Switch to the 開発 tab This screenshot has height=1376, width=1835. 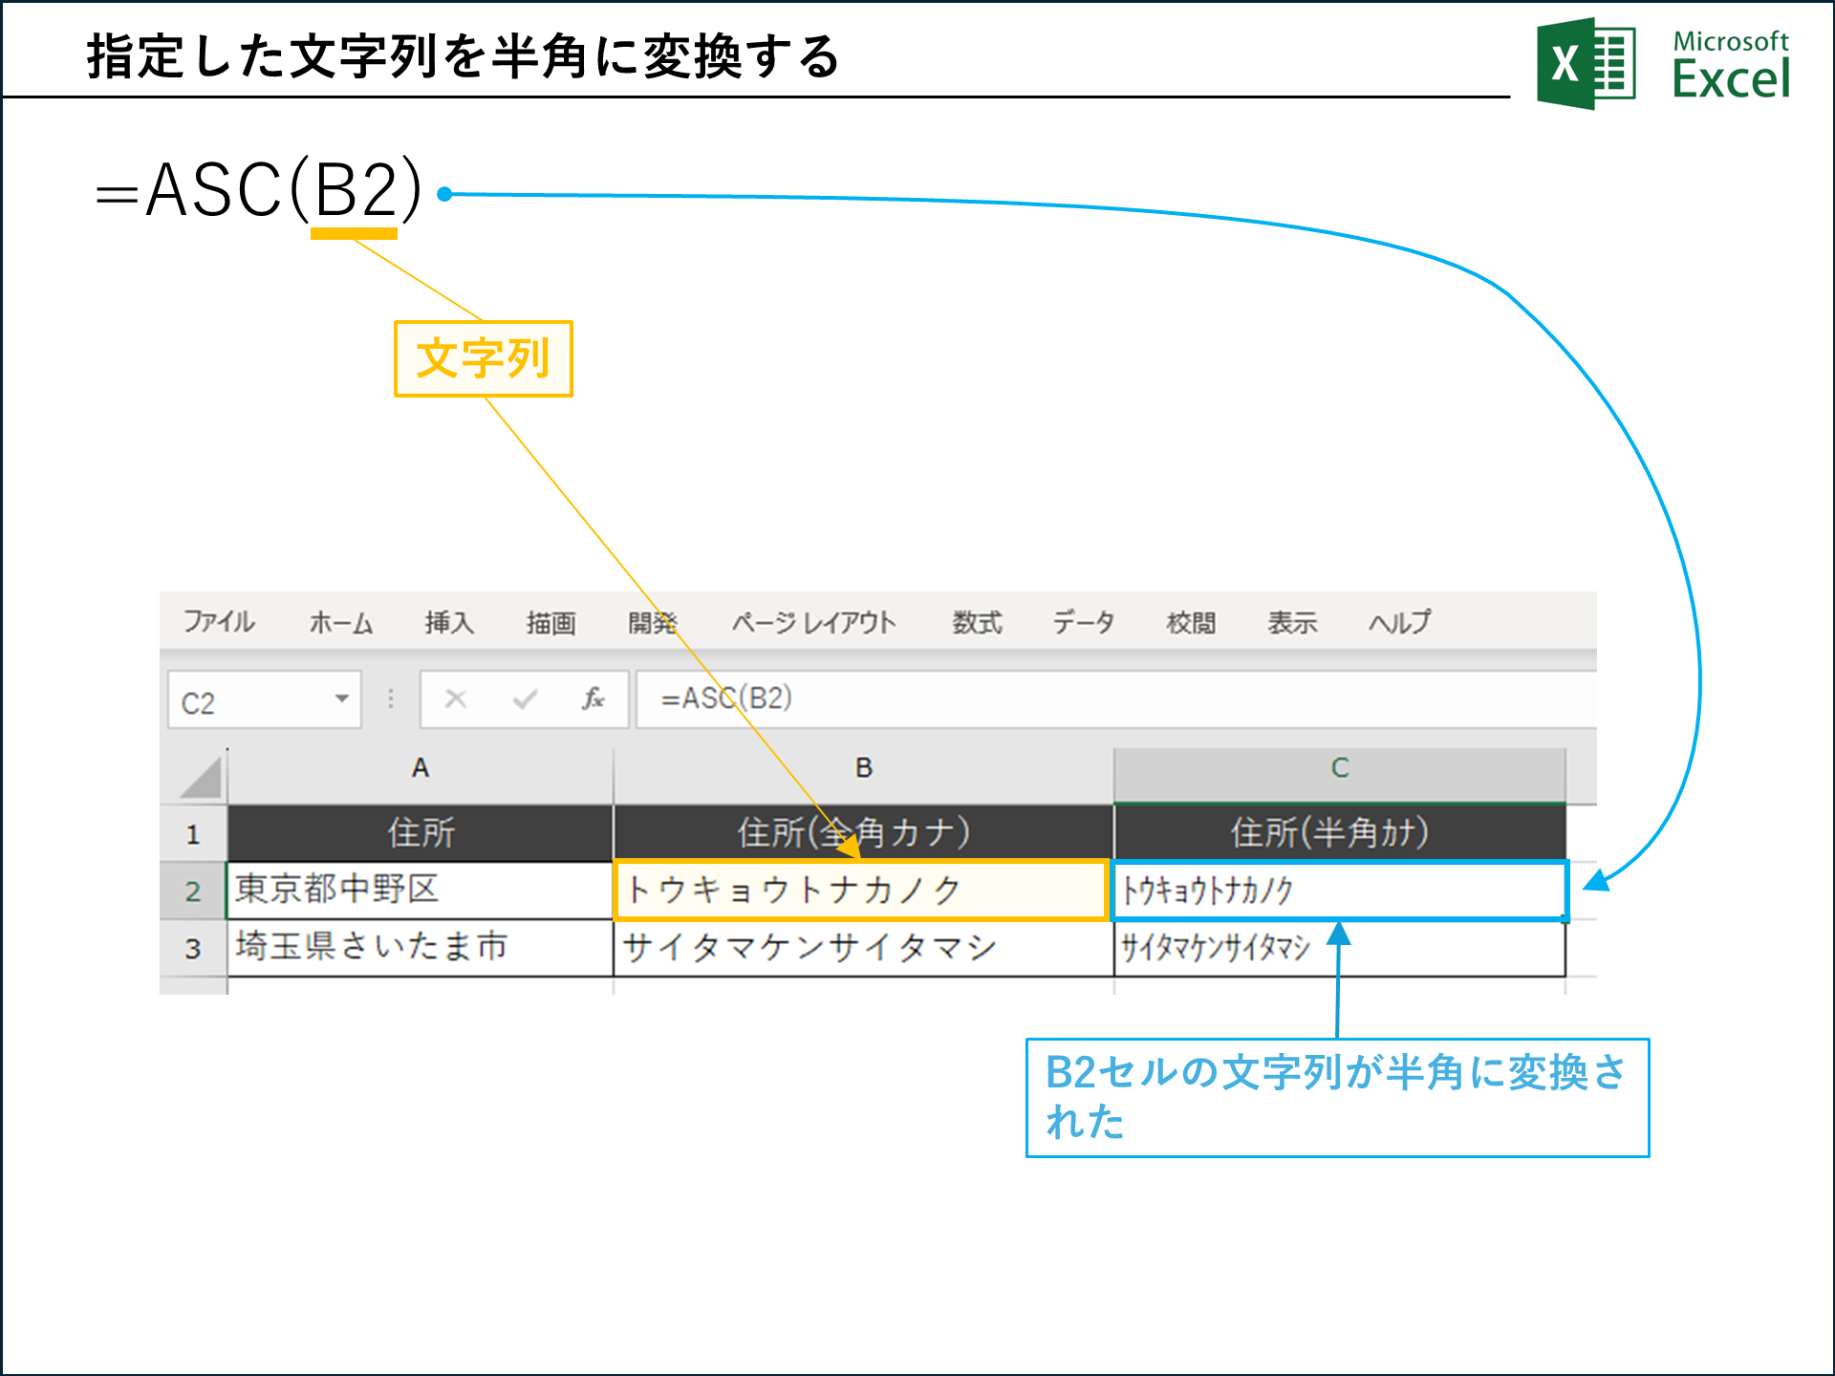click(655, 622)
